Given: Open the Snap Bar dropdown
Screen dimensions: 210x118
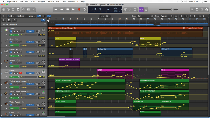Looking at the screenshot, I should [x=145, y=16].
